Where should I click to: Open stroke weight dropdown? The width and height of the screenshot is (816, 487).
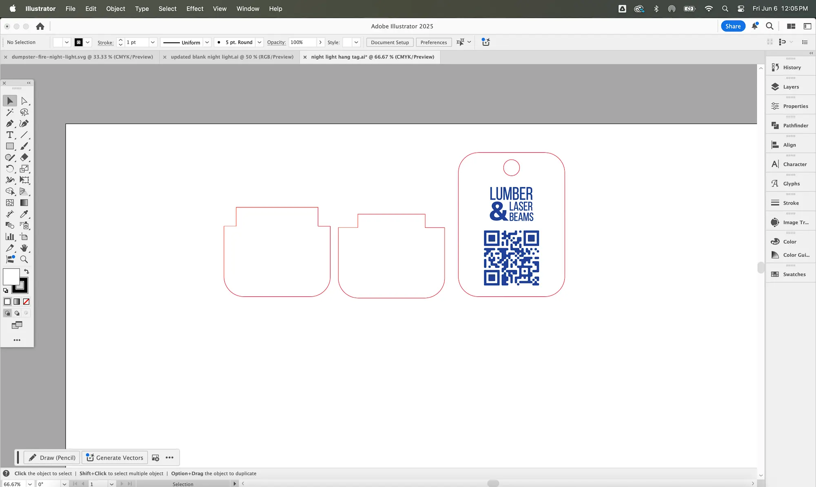[x=153, y=42]
